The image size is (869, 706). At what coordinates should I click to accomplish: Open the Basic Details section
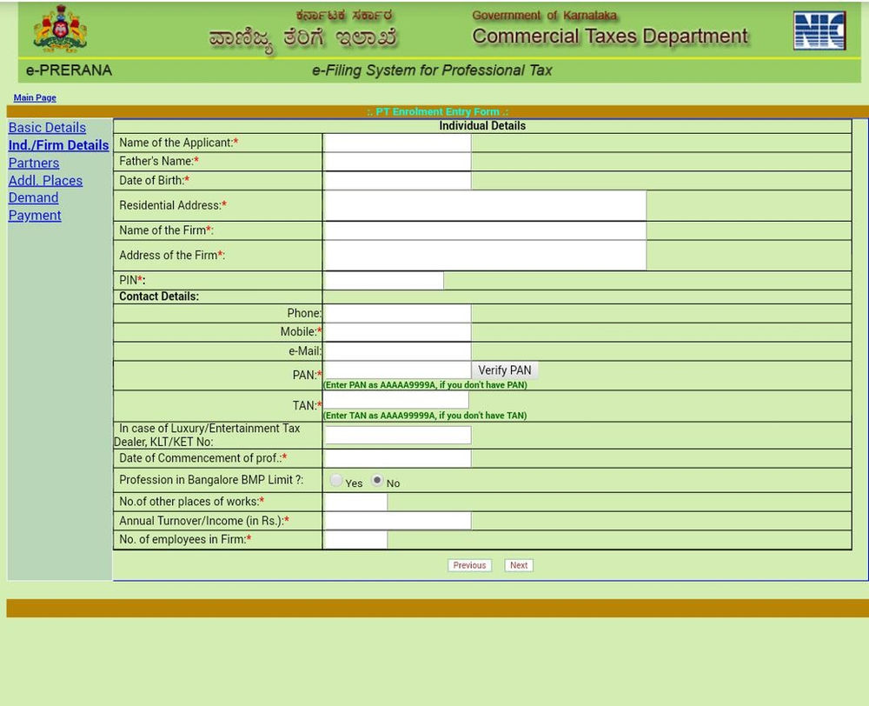pos(47,128)
